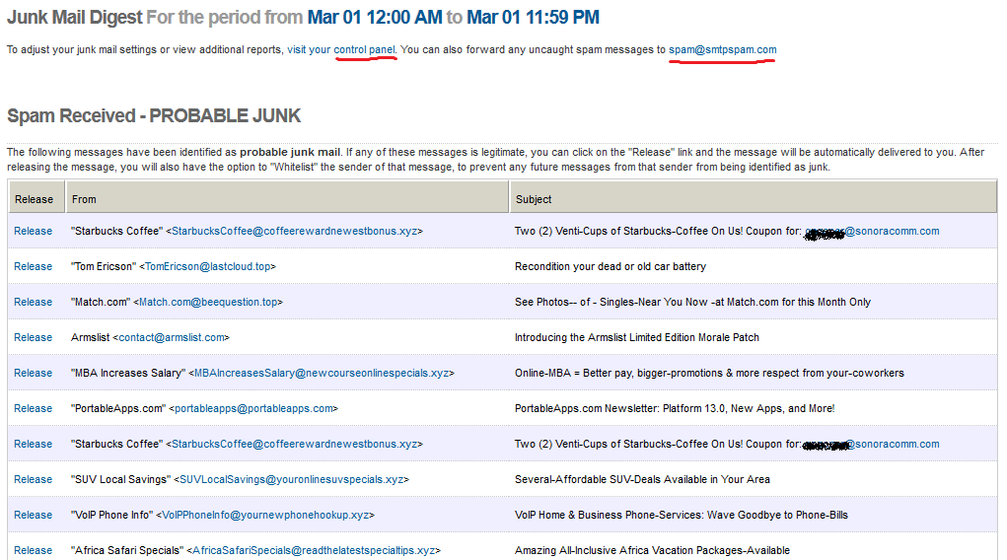Release the Africa Safari Specials message
This screenshot has height=560, width=1007.
34,550
